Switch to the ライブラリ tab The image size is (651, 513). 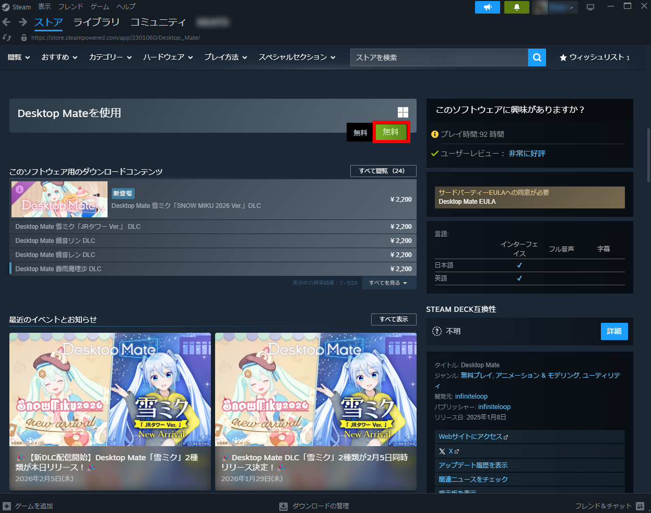[x=96, y=22]
